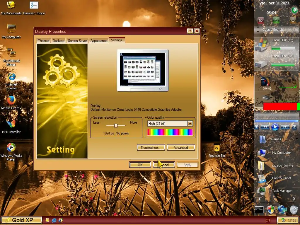Click the red shutdown sidebar button
This screenshot has width=300, height=225.
pos(260,20)
